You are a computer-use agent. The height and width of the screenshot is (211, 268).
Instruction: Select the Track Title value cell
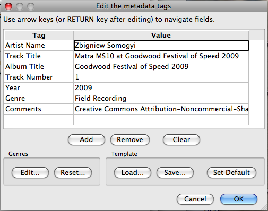tap(161, 56)
